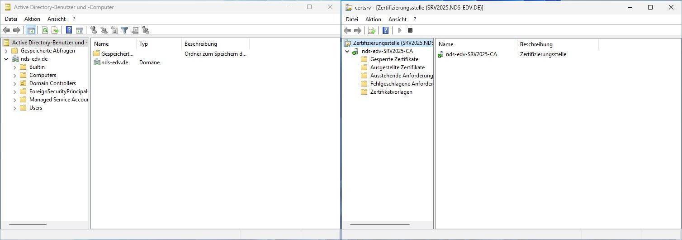Viewport: 682px width, 240px height.
Task: Click the horizontal scrollbar in AD tree pane
Action: [28, 225]
